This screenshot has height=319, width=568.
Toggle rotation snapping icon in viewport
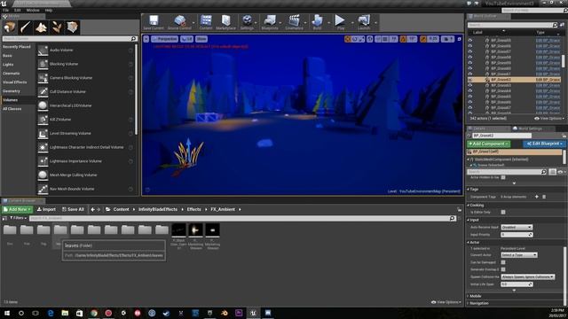[403, 39]
